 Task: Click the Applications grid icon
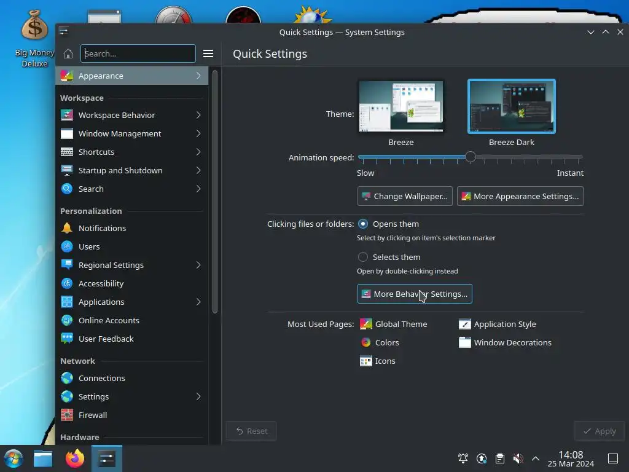click(66, 302)
